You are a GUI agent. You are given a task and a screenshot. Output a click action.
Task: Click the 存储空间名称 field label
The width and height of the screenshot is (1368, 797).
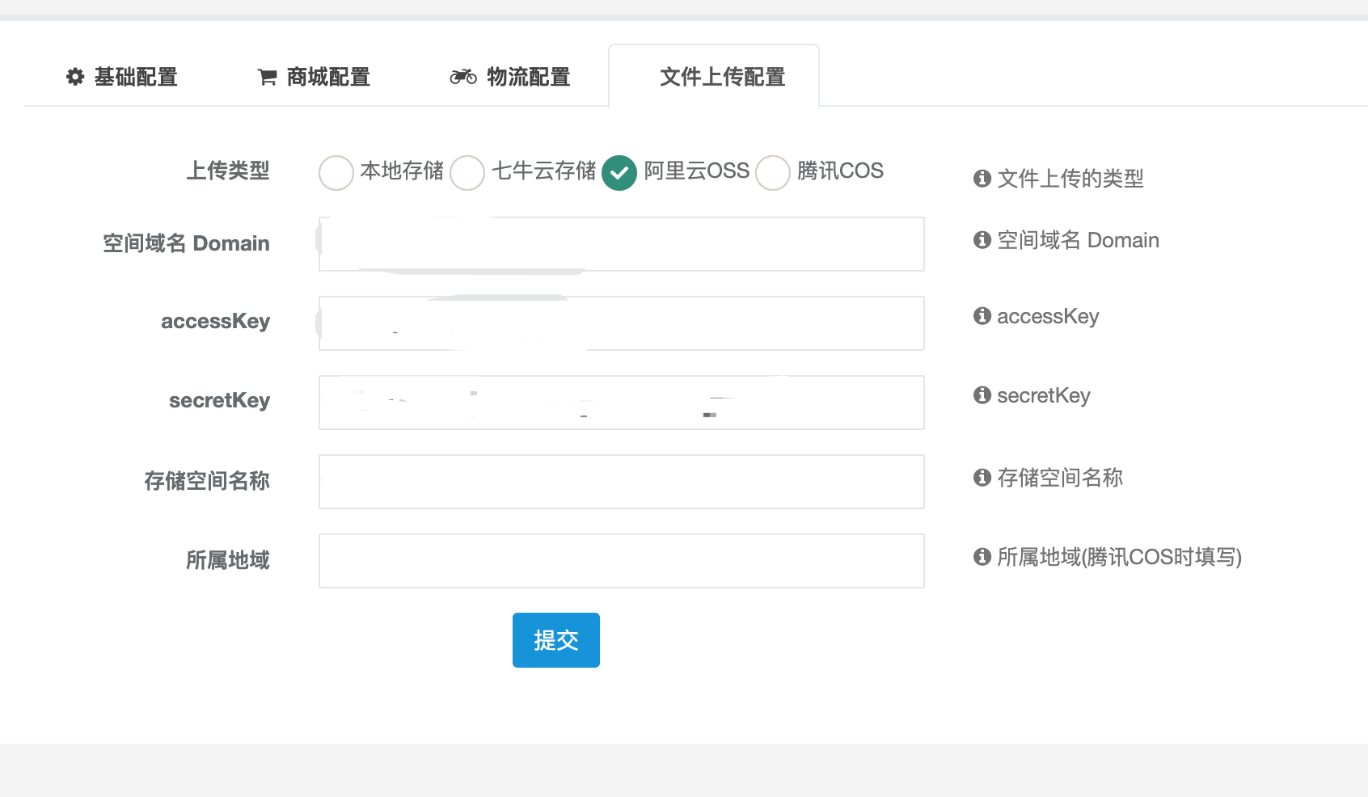pyautogui.click(x=207, y=481)
